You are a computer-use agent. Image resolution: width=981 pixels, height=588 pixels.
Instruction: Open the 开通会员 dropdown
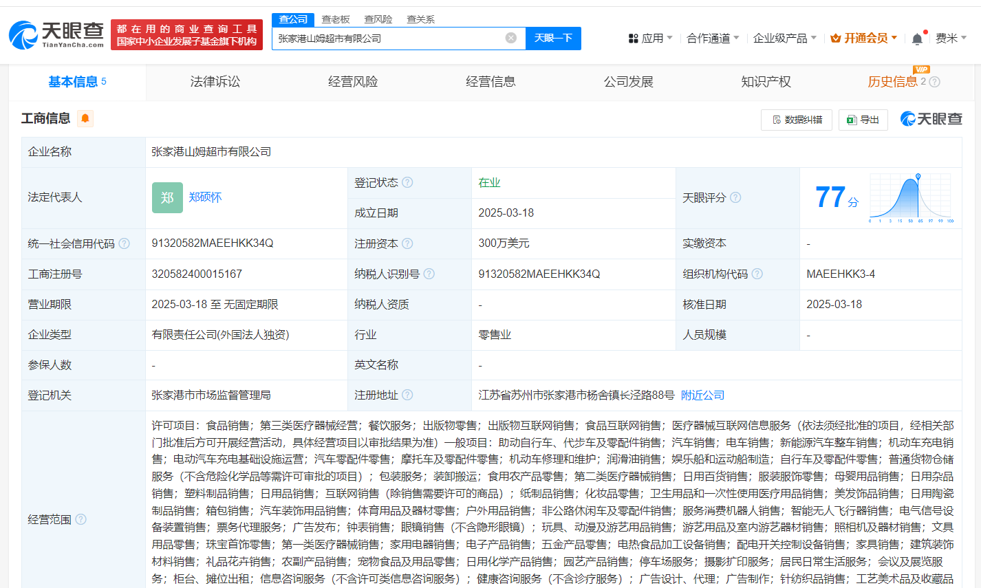point(864,39)
